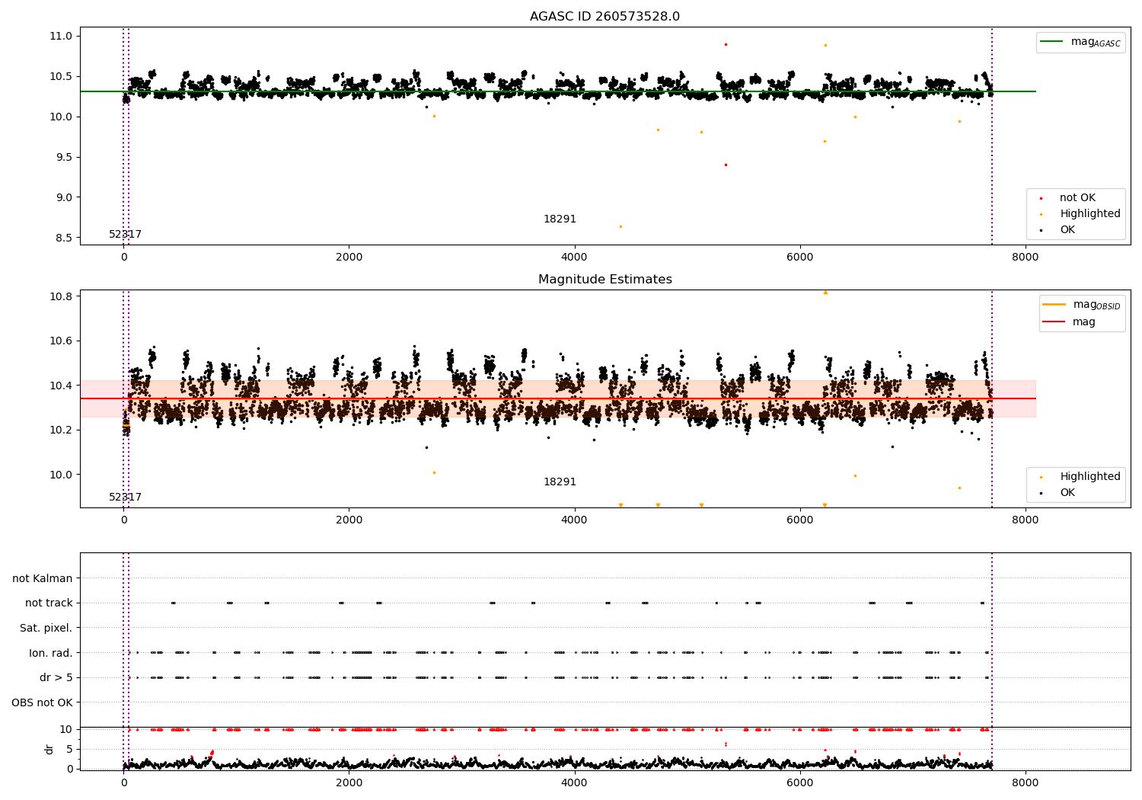Viewport: 1142px width, 800px height.
Task: Click the '9.0' y-tick on top plot
Action: point(64,198)
